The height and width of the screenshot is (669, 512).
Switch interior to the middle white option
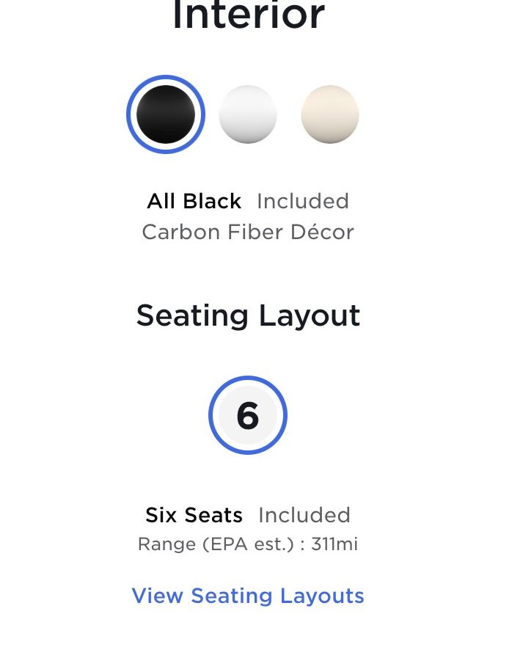coord(248,114)
